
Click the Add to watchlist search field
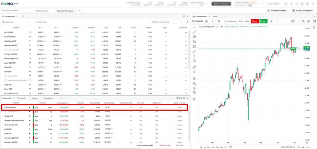[x=167, y=22]
